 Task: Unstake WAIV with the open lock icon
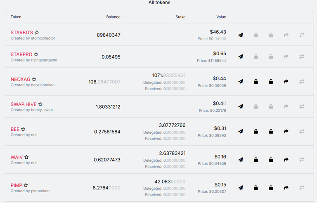[271, 160]
